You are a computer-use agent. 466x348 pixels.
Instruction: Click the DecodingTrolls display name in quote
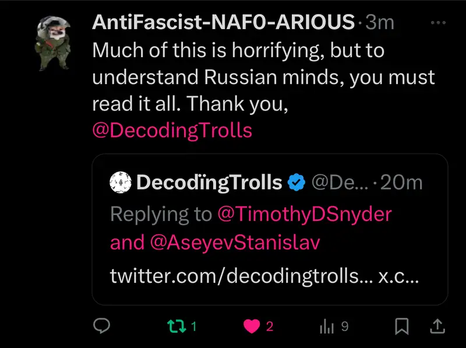click(x=209, y=182)
